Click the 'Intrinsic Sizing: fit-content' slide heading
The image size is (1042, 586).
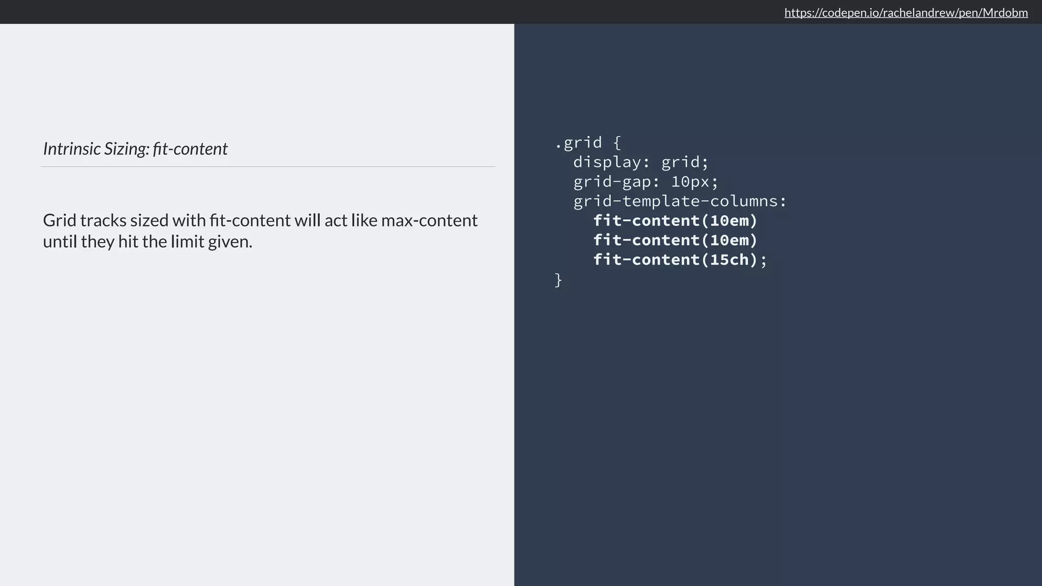[135, 149]
